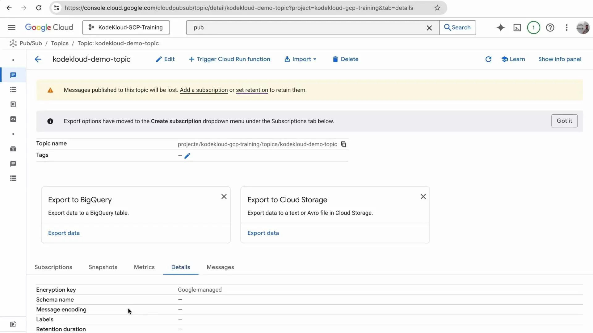Open the notifications badge showing 1

(x=533, y=28)
